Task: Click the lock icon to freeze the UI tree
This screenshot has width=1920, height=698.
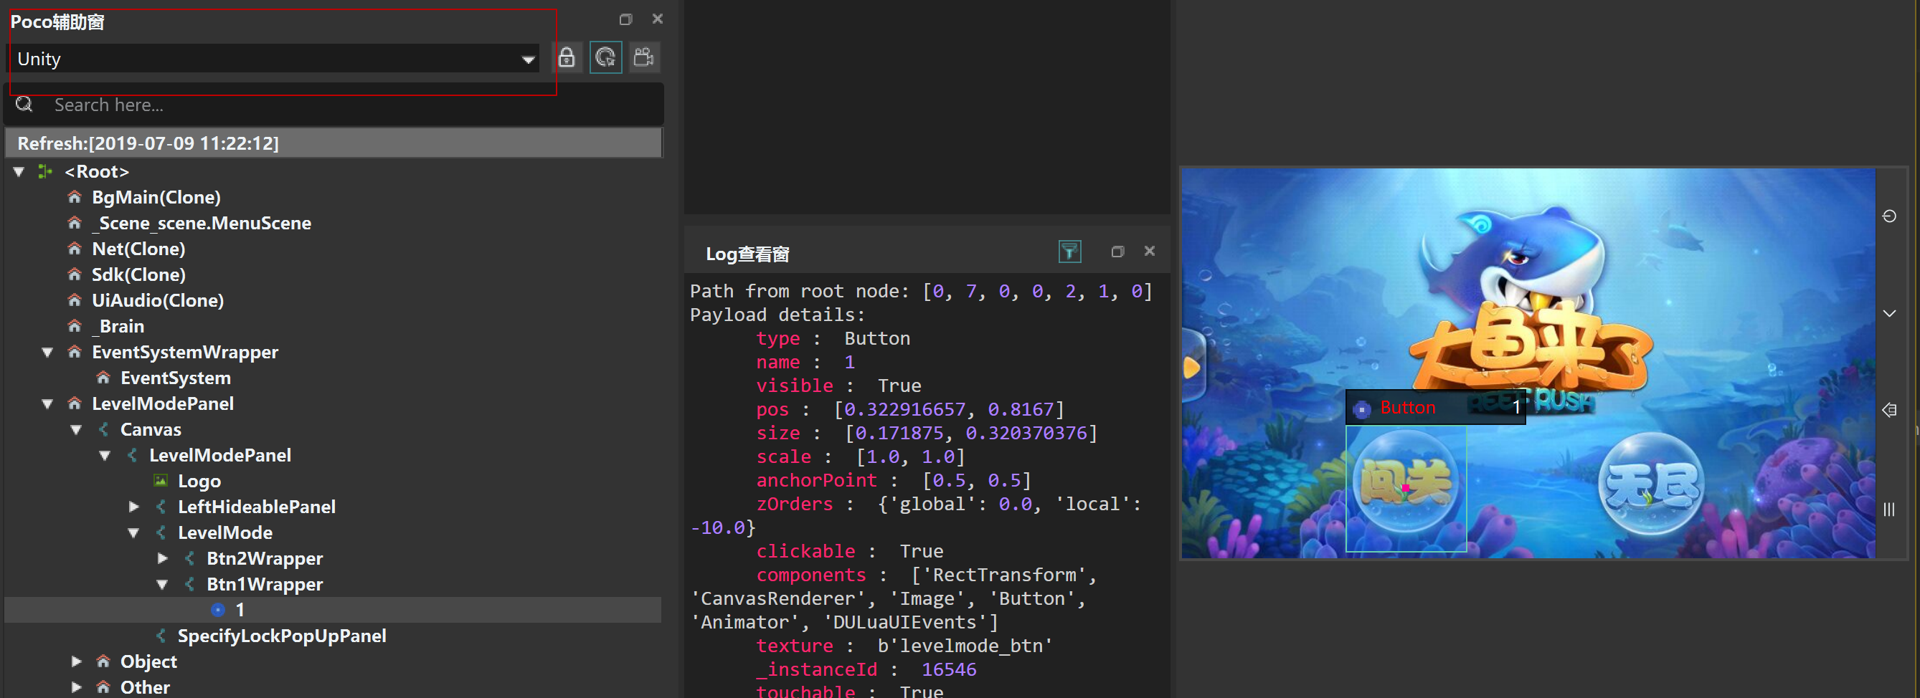Action: 567,57
